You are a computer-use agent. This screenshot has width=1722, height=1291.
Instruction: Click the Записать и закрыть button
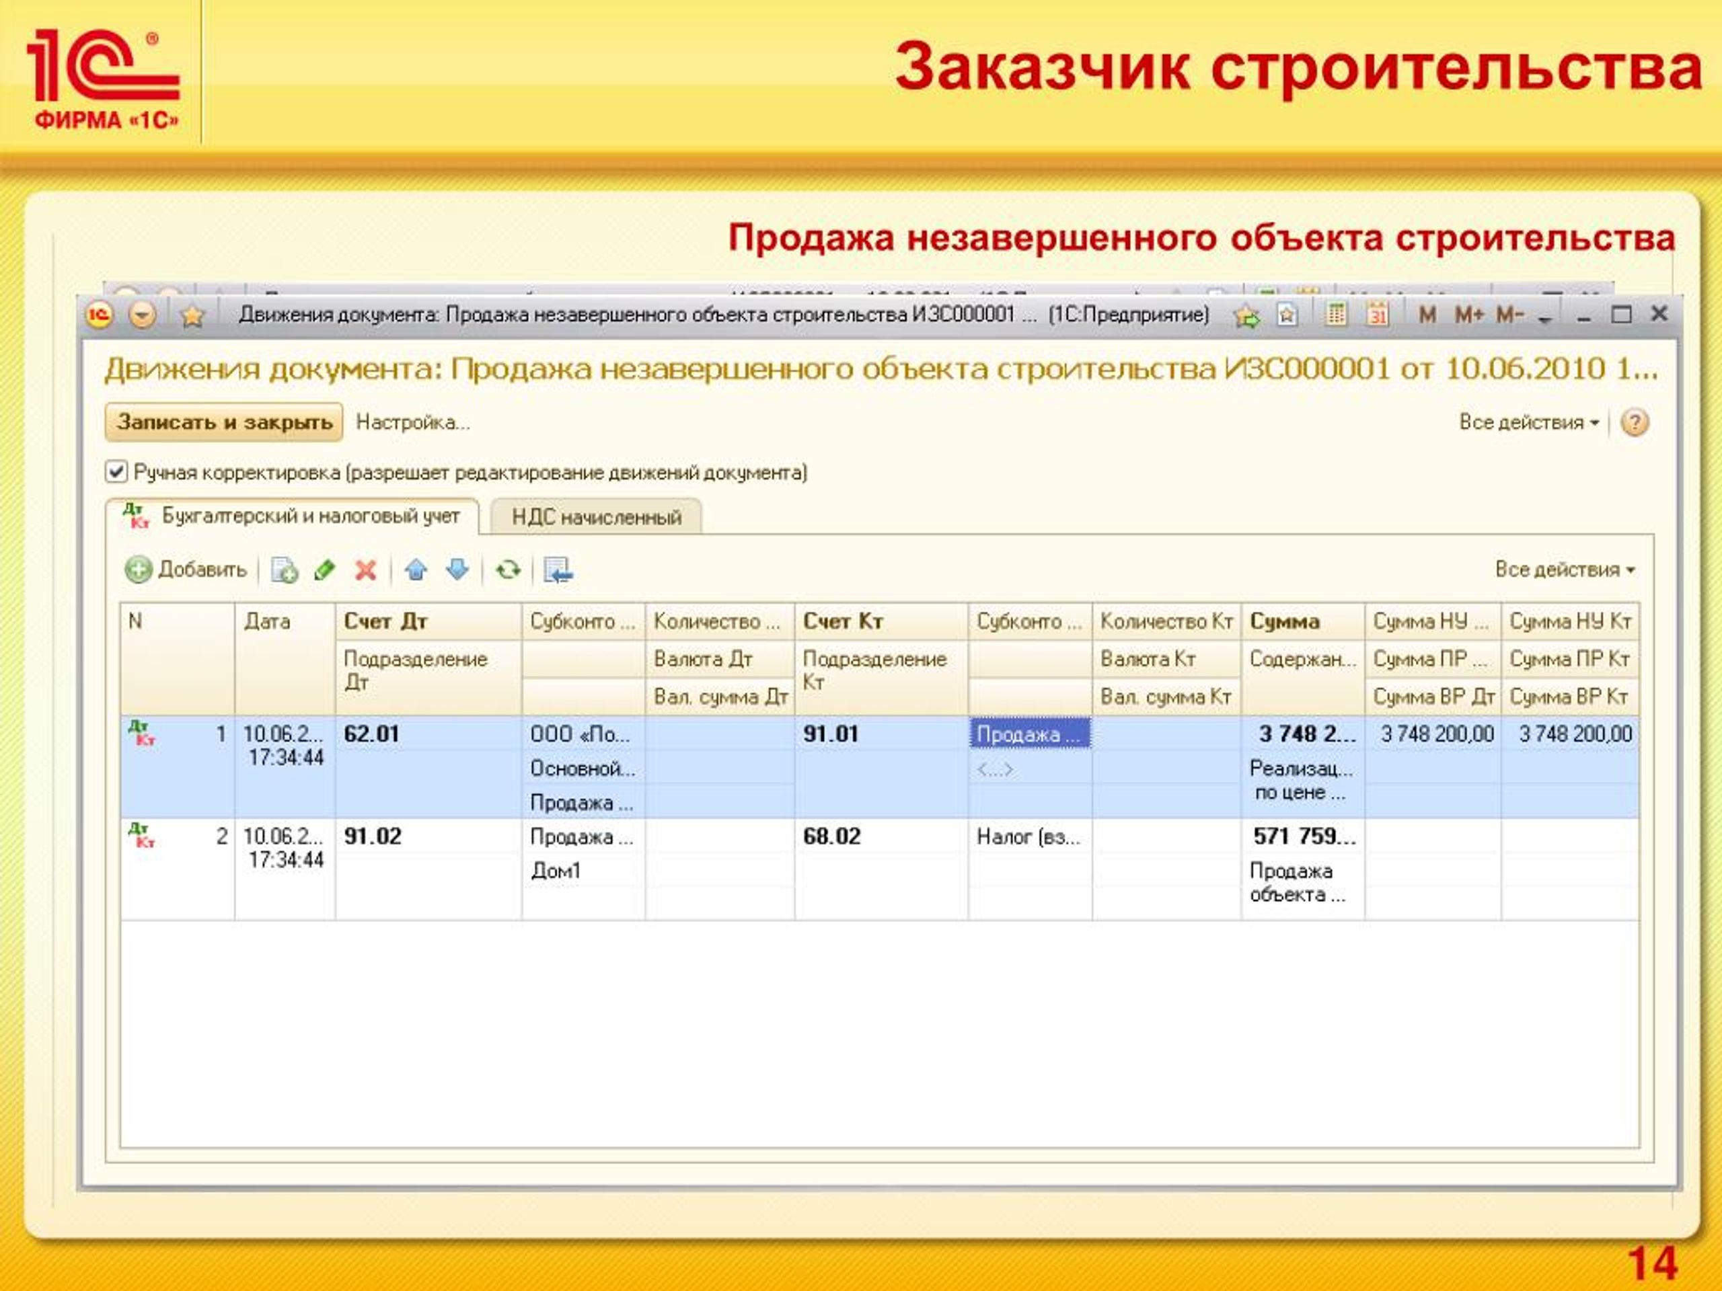(x=224, y=422)
